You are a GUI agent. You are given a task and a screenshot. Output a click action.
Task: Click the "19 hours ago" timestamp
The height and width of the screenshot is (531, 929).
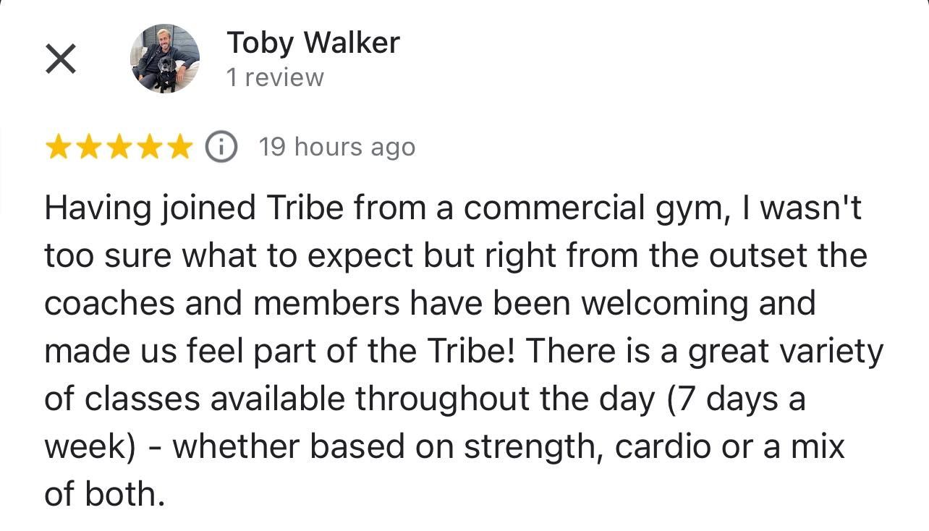coord(337,148)
